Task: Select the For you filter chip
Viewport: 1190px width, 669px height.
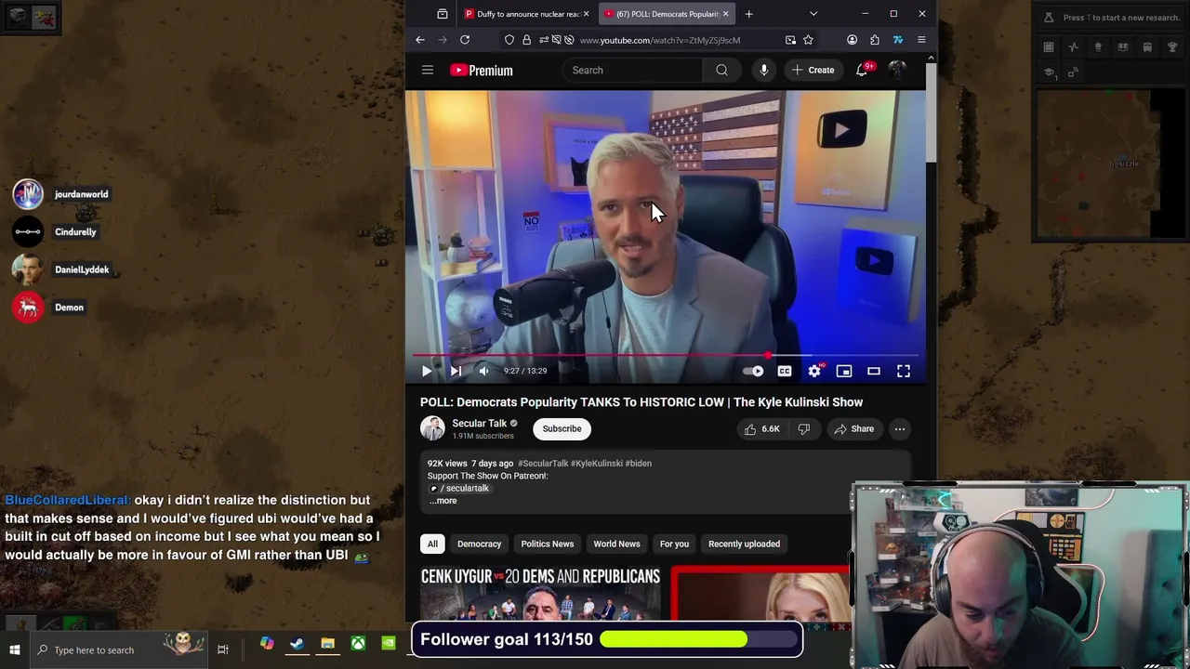Action: (674, 544)
